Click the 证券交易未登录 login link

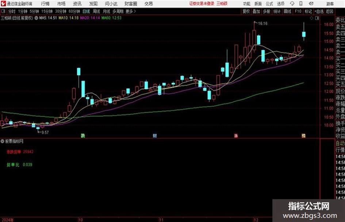click(x=202, y=4)
